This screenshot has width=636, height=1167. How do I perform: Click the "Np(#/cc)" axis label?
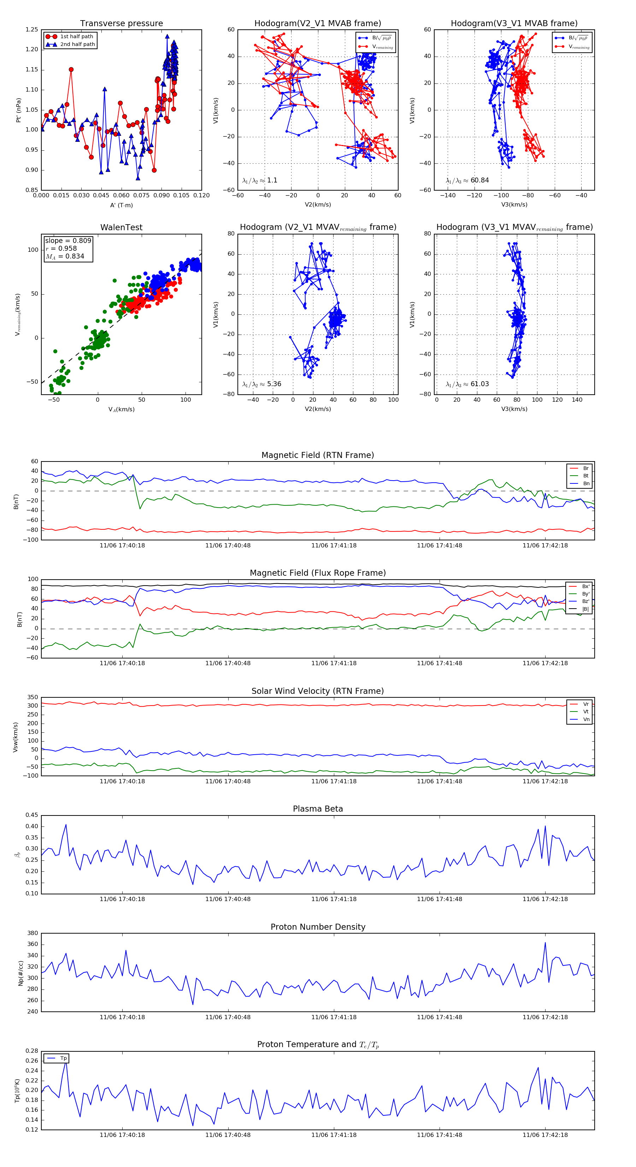coord(20,973)
